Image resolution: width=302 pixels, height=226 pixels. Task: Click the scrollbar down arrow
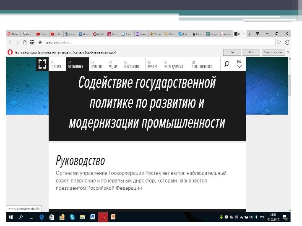point(289,210)
